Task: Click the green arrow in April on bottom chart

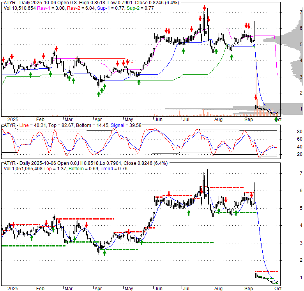Action: (104, 253)
